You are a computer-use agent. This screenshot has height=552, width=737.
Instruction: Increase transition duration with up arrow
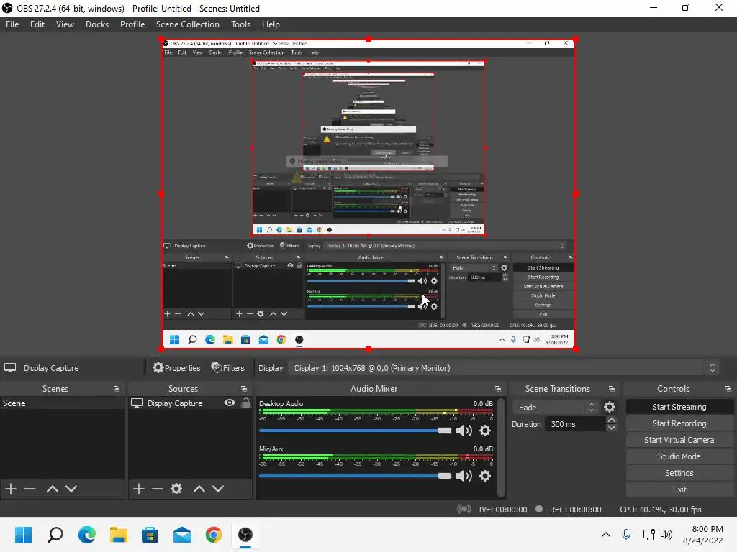612,420
